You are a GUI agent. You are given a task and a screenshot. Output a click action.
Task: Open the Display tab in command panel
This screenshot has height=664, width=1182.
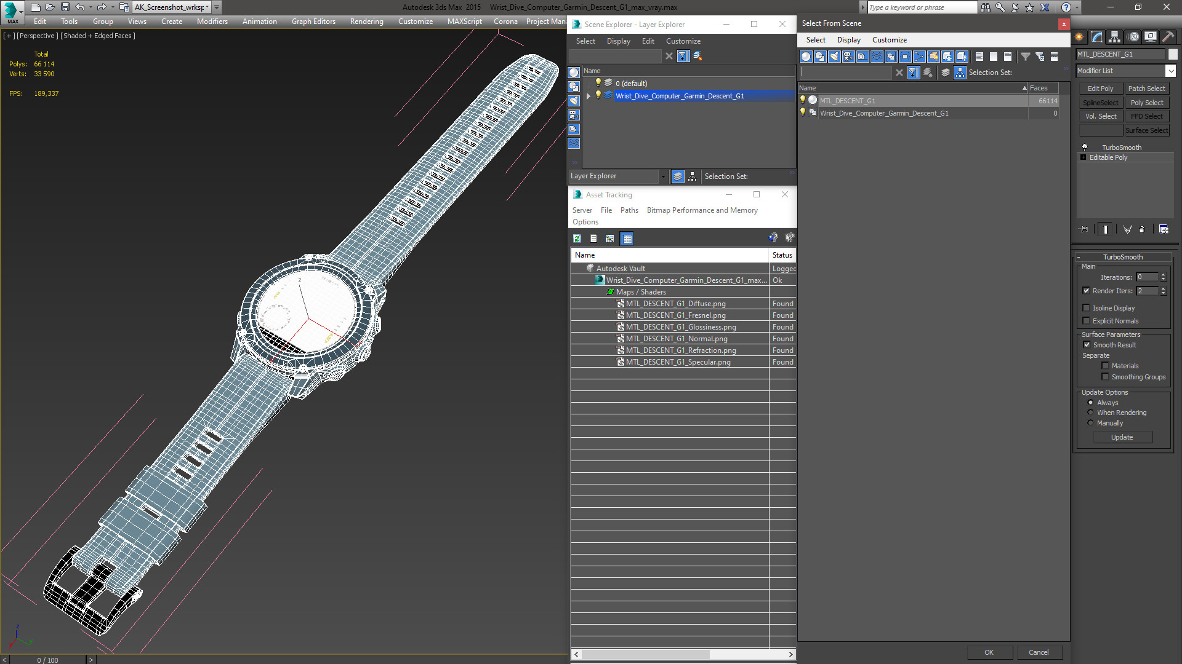(1151, 37)
